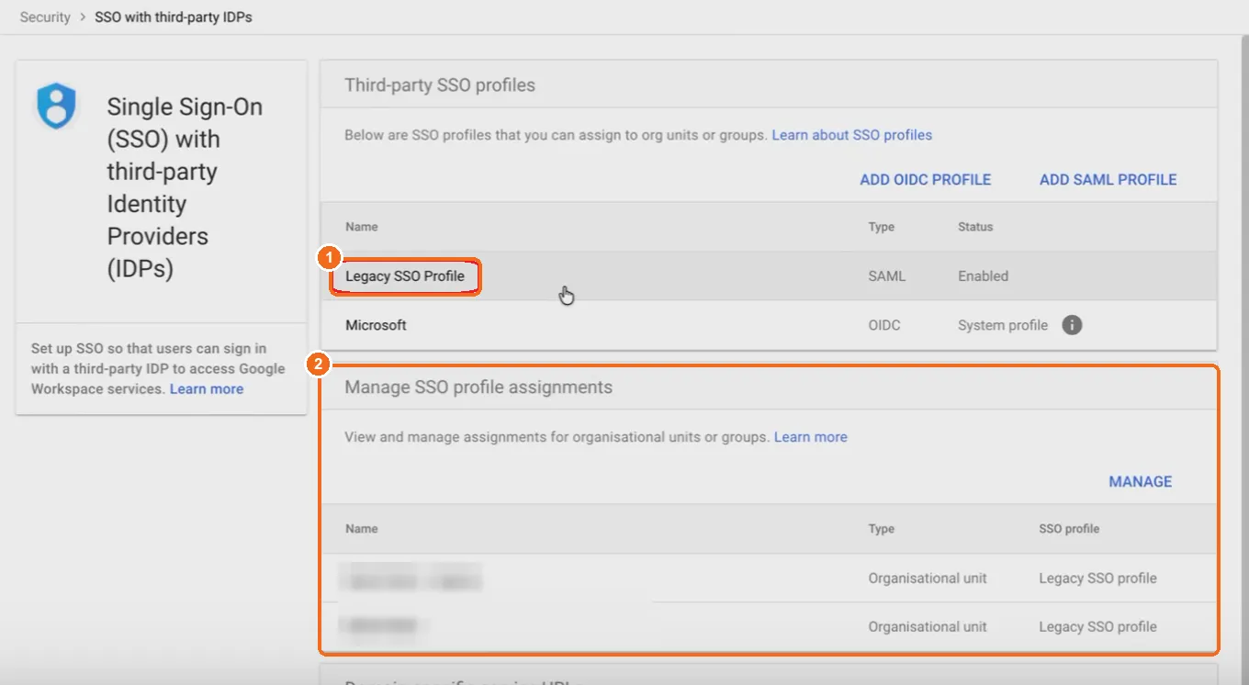
Task: Open Learn more link in the left SSO card
Action: point(207,389)
